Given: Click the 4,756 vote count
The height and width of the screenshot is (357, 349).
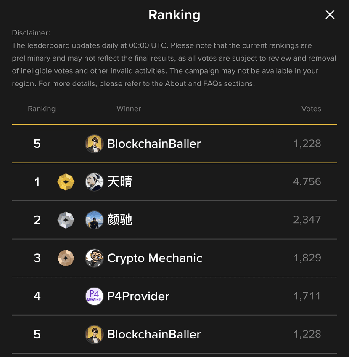Looking at the screenshot, I should [x=307, y=182].
